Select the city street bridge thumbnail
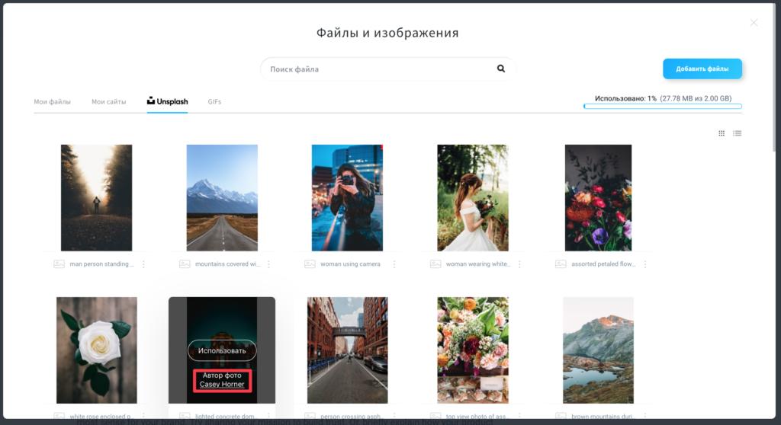This screenshot has width=781, height=425. [347, 350]
